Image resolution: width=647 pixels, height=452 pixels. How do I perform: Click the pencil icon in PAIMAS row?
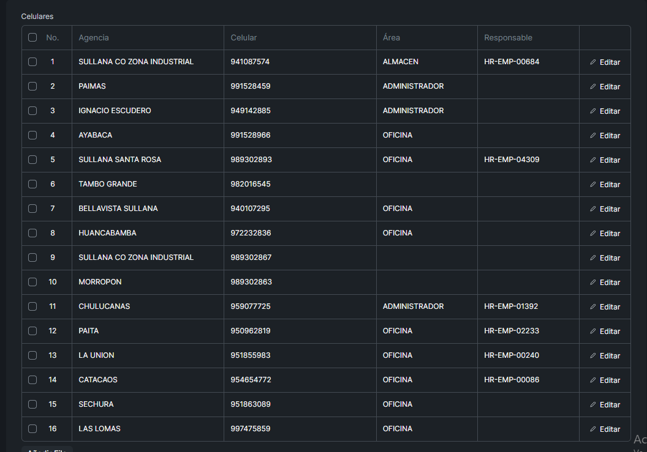[592, 87]
